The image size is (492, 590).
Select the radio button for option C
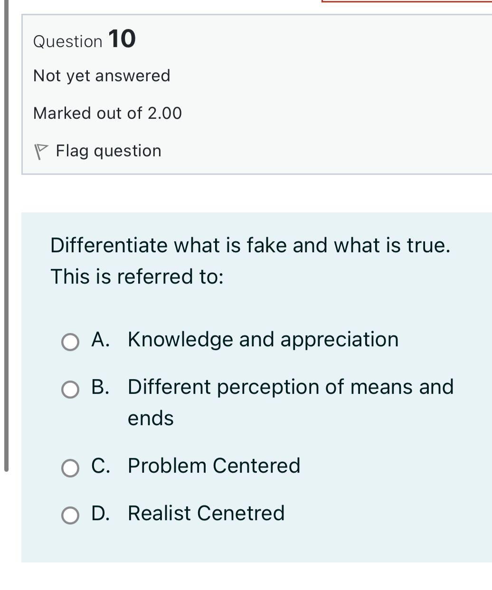pyautogui.click(x=70, y=467)
